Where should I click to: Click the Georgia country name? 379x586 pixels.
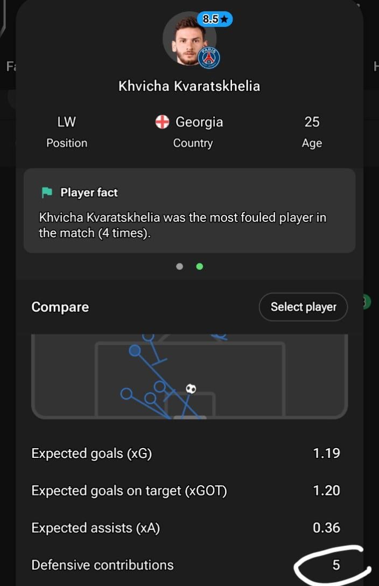tap(199, 122)
